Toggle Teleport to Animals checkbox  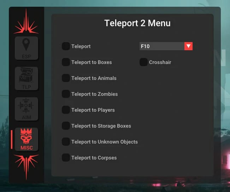[66, 78]
